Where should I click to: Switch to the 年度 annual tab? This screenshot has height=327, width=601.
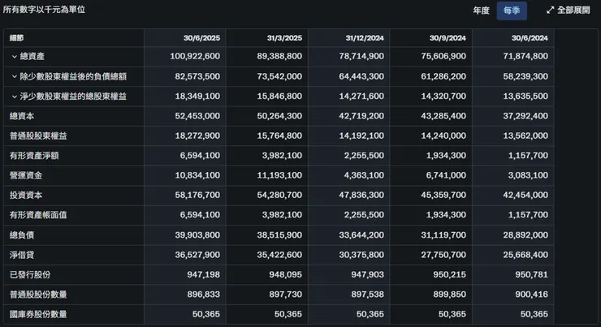tap(481, 11)
